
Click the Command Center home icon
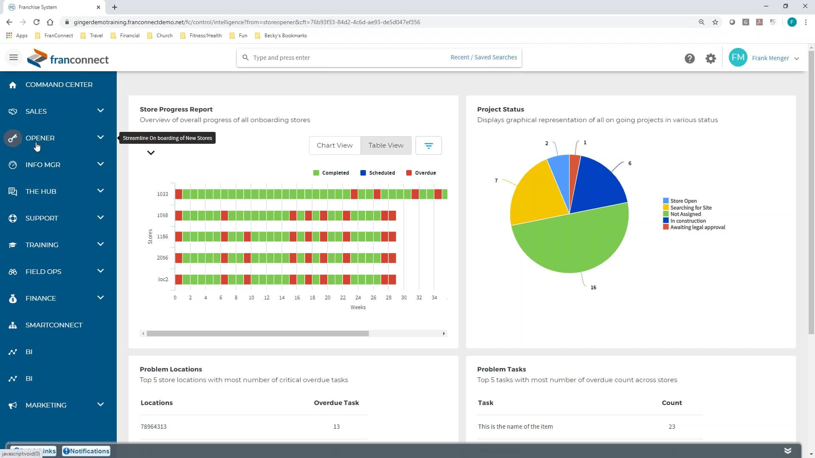click(13, 85)
